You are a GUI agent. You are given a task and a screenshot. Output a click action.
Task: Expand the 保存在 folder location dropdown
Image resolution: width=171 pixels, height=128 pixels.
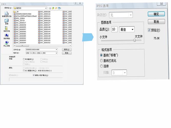pyautogui.click(x=46, y=8)
